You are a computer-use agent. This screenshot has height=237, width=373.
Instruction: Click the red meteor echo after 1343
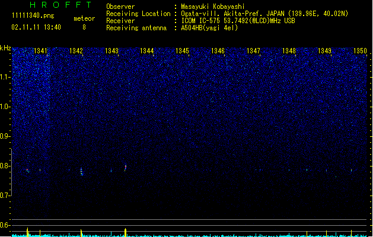click(x=125, y=168)
